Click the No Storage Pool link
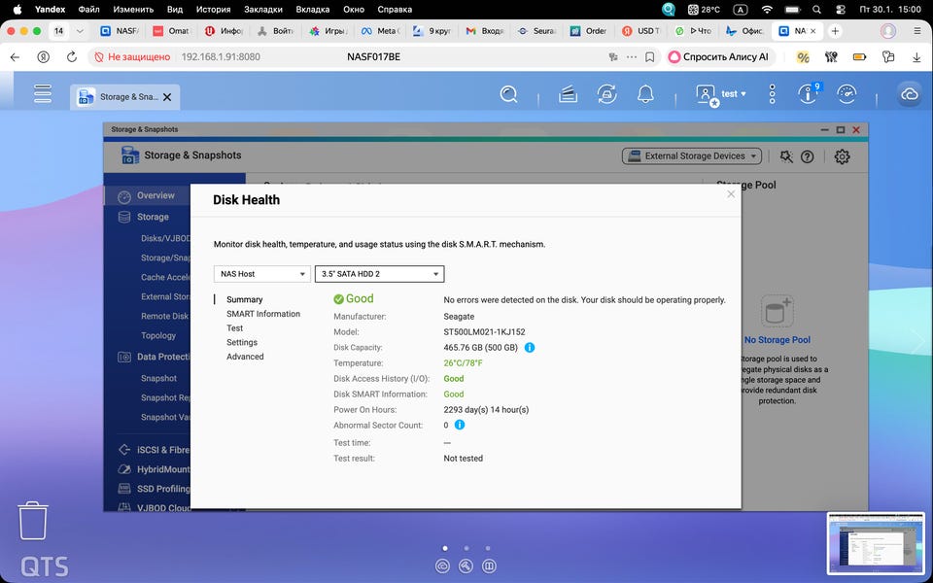Image resolution: width=933 pixels, height=583 pixels. click(x=777, y=340)
